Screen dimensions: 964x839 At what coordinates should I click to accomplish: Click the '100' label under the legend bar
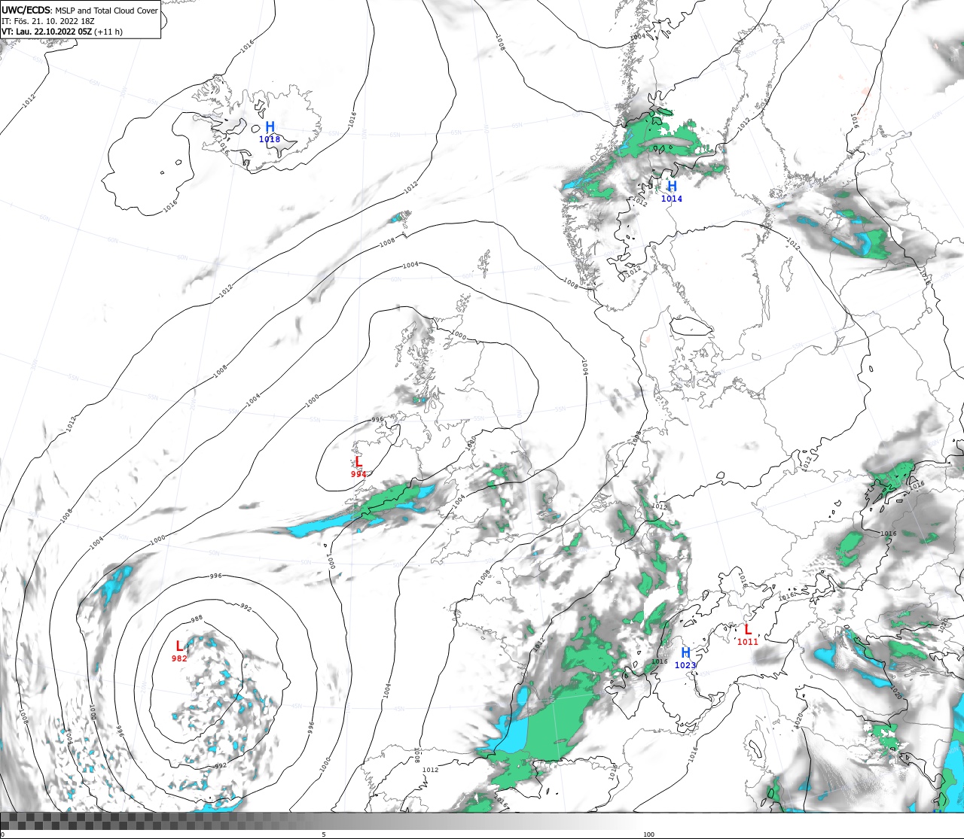[x=648, y=834]
